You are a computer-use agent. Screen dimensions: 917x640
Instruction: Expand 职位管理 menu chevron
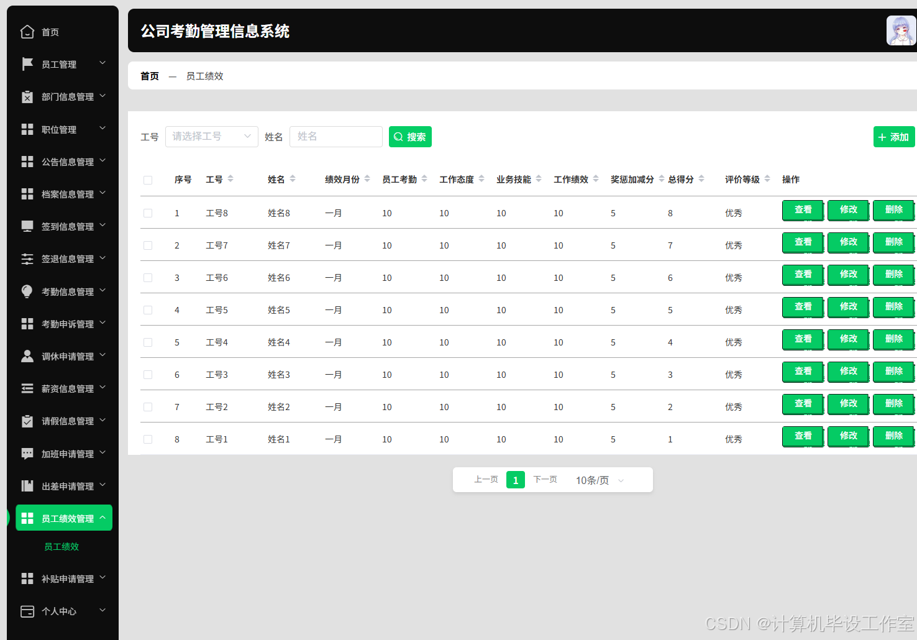click(x=103, y=129)
